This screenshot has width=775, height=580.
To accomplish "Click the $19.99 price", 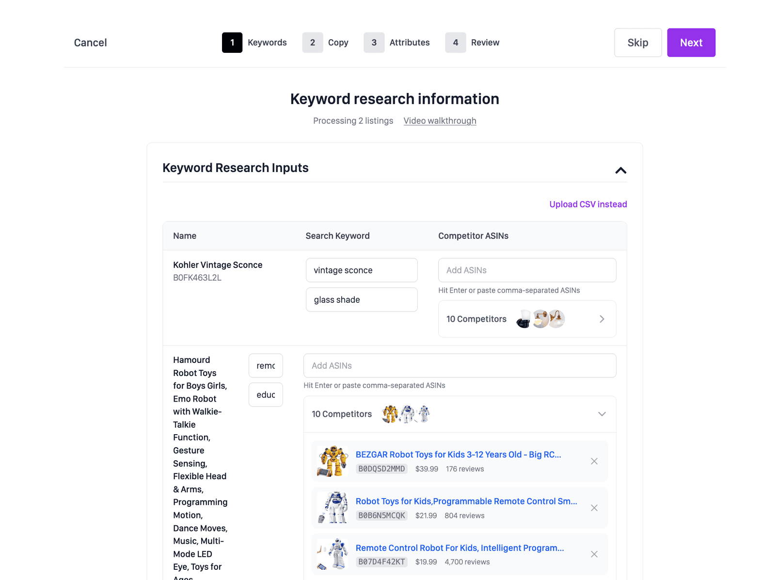I will [x=426, y=562].
